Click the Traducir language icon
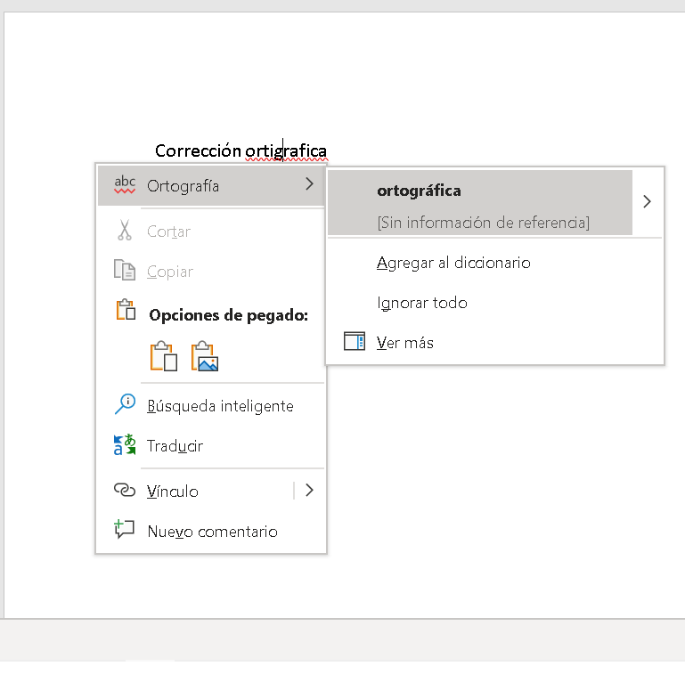The width and height of the screenshot is (685, 699). [x=125, y=444]
